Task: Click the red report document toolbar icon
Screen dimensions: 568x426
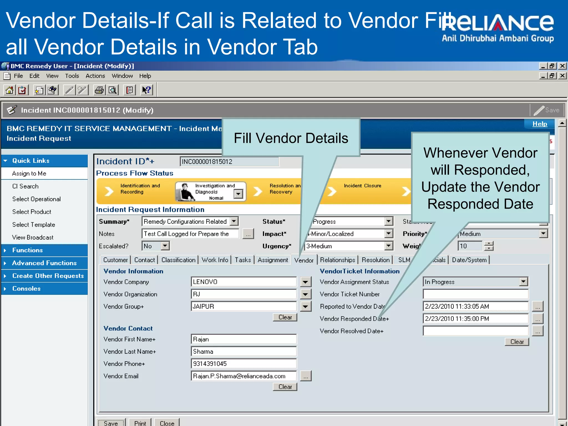Action: tap(130, 90)
